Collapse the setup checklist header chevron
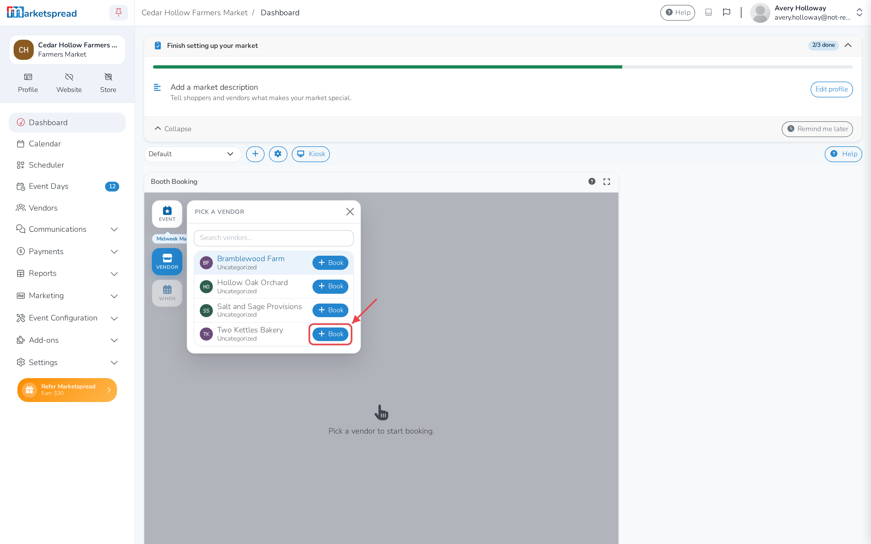The width and height of the screenshot is (871, 544). point(848,45)
